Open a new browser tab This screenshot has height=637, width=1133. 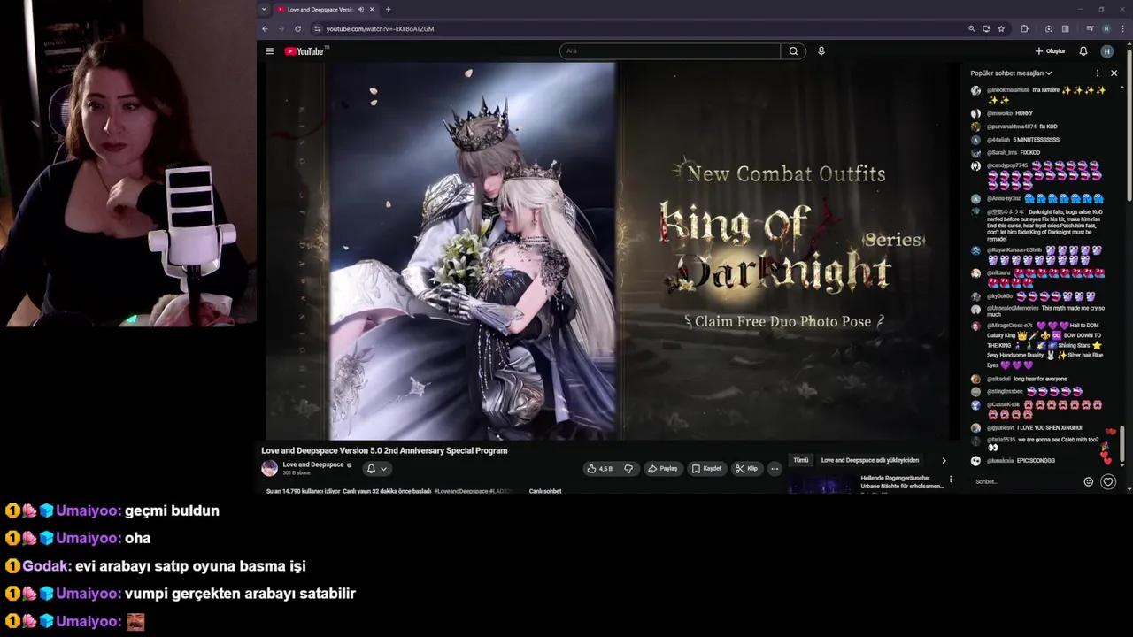[388, 10]
